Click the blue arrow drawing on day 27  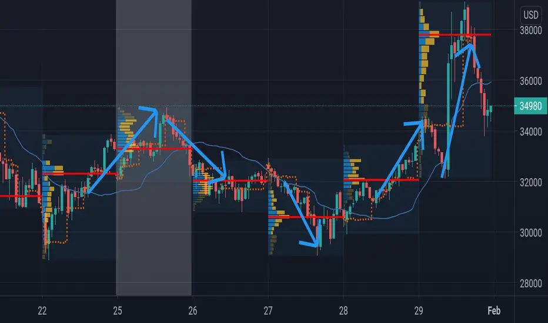301,213
